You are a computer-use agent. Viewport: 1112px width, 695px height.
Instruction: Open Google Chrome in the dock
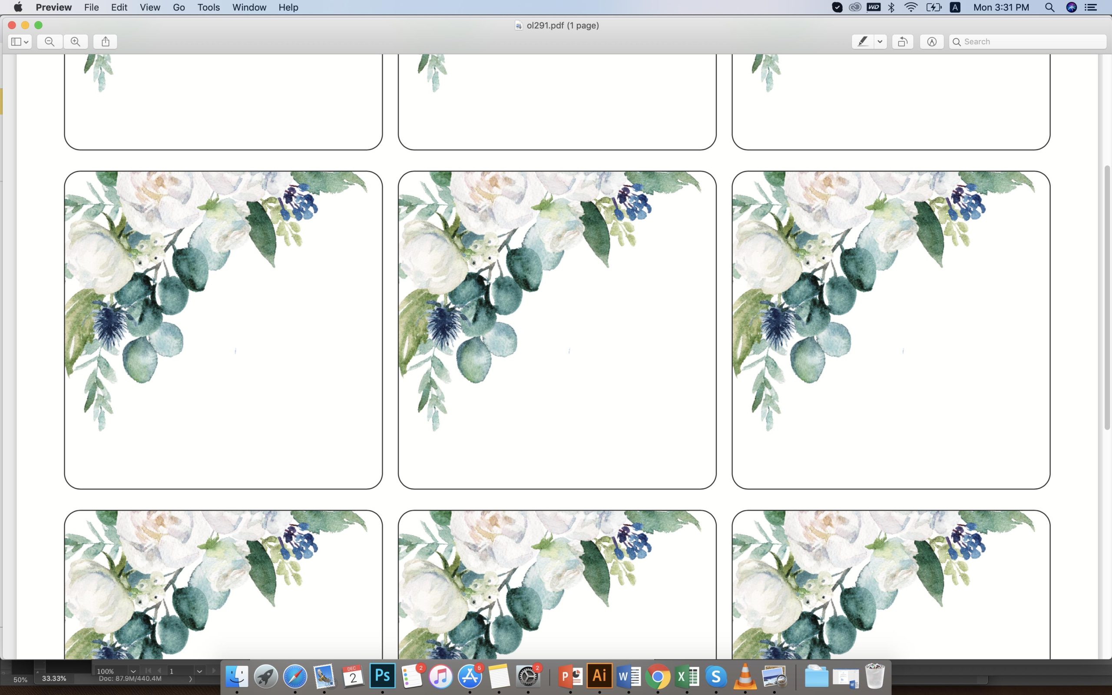click(658, 677)
